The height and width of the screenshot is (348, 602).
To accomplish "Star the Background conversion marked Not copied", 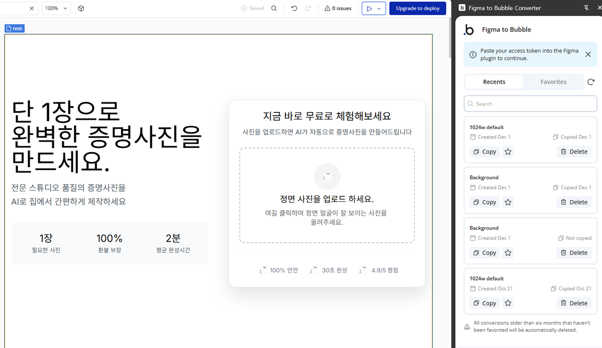I will point(508,253).
